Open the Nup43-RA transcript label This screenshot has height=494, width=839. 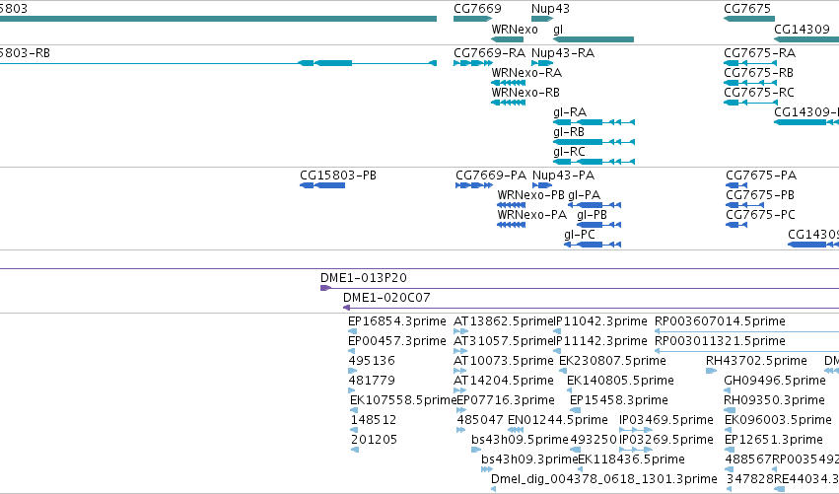(x=563, y=53)
